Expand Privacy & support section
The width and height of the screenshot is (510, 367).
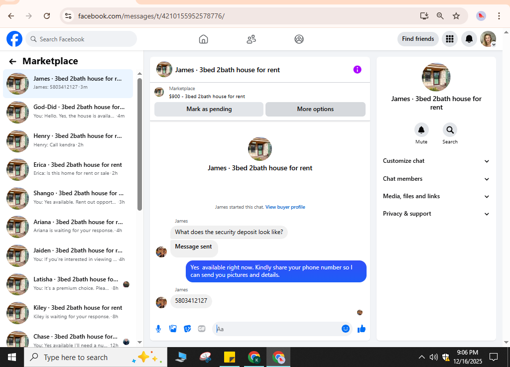pos(436,214)
